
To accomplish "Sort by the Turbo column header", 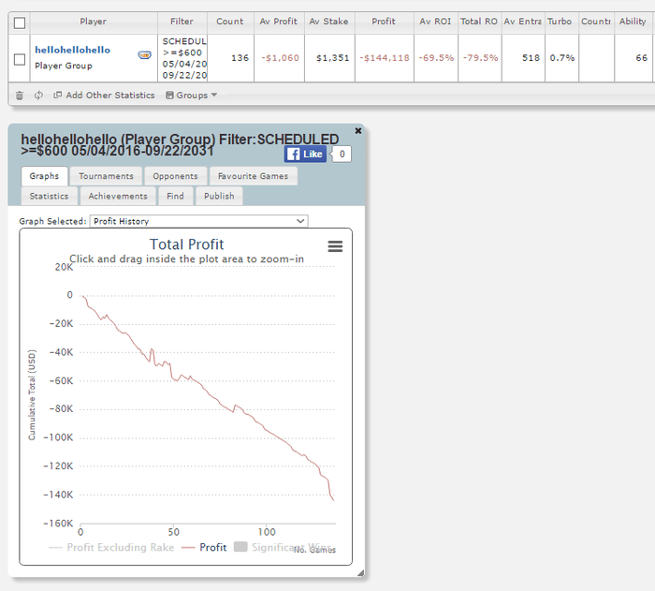I will 560,22.
